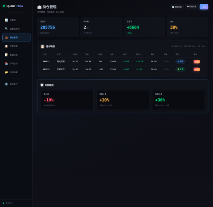Click profit percent +15.1%

(x=140, y=61)
